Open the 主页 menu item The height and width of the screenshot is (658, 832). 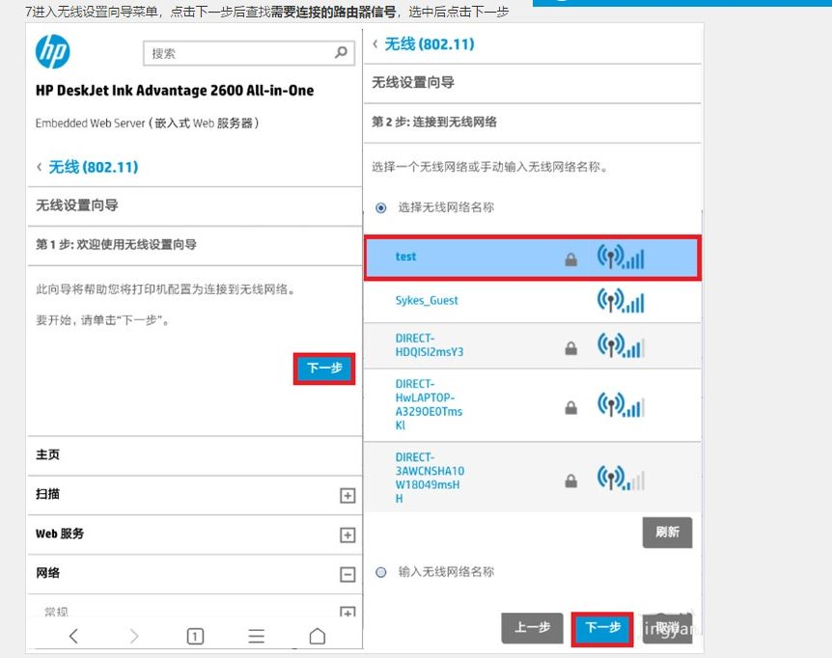click(195, 455)
